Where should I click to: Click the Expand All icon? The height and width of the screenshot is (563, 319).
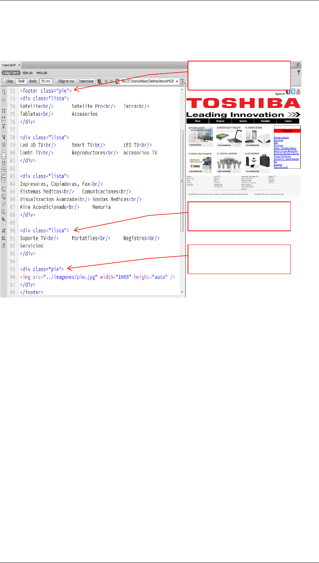point(4,126)
